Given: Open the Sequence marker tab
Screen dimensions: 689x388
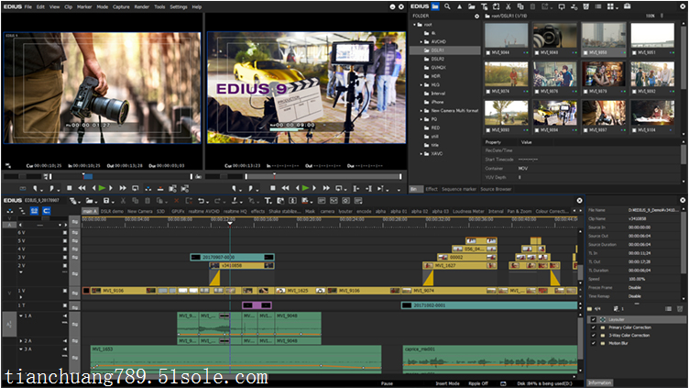Looking at the screenshot, I should pyautogui.click(x=459, y=189).
